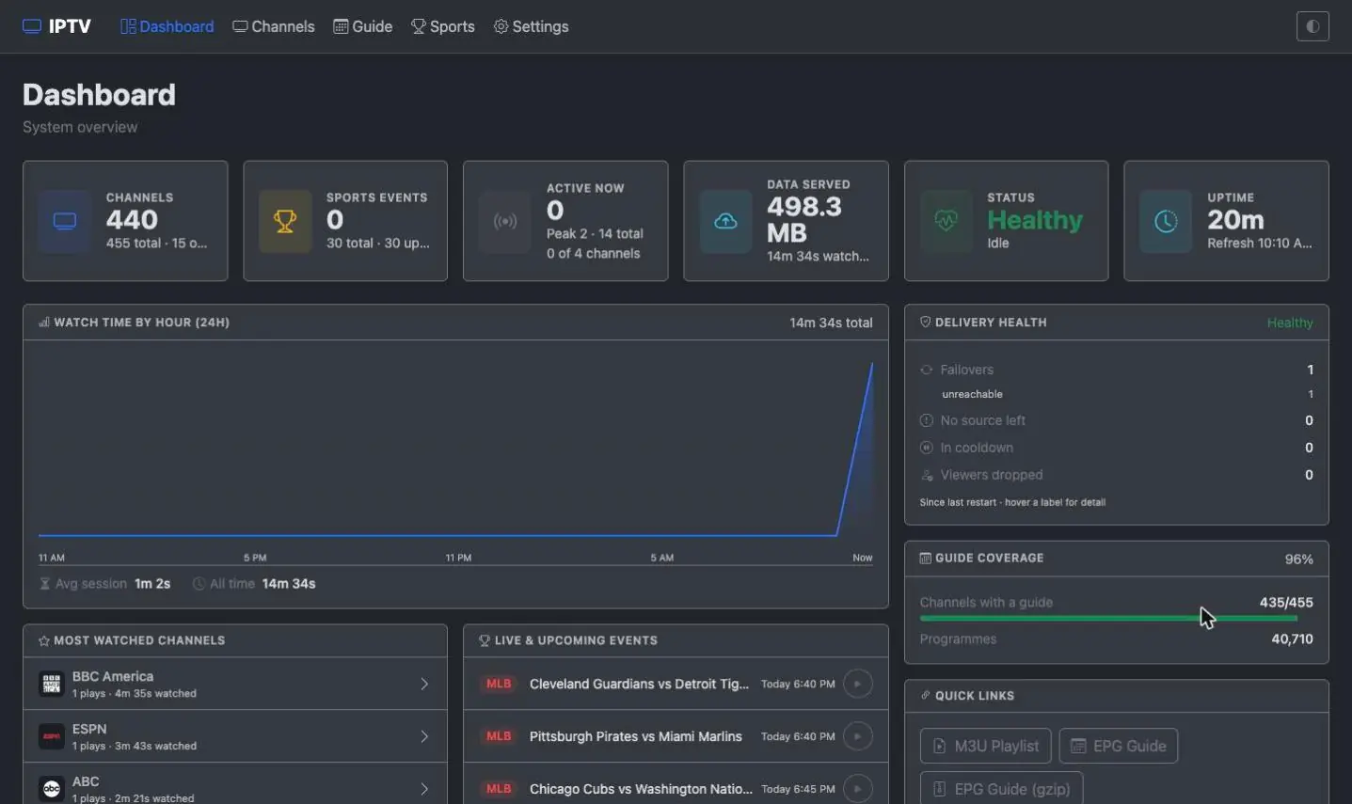The image size is (1352, 804).
Task: Open Settings from the top nav
Action: coord(531,26)
